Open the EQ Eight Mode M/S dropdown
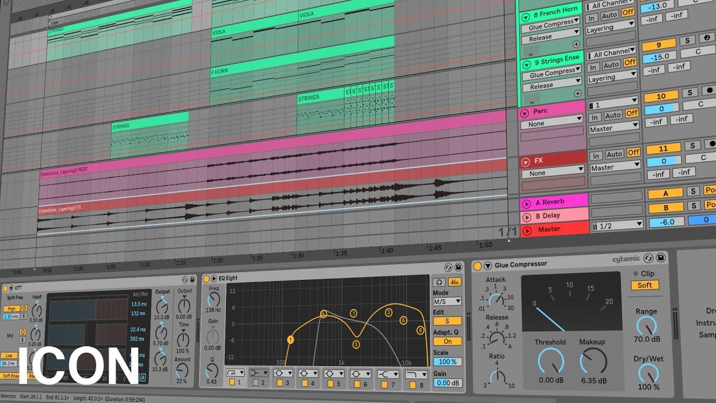The width and height of the screenshot is (716, 403). pyautogui.click(x=447, y=301)
